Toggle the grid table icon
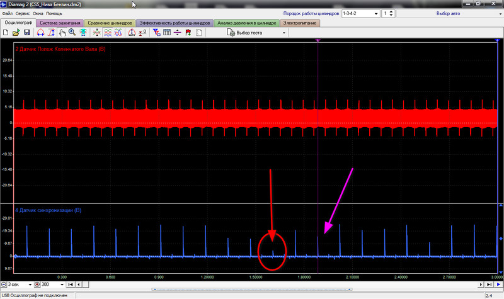 pos(167,33)
